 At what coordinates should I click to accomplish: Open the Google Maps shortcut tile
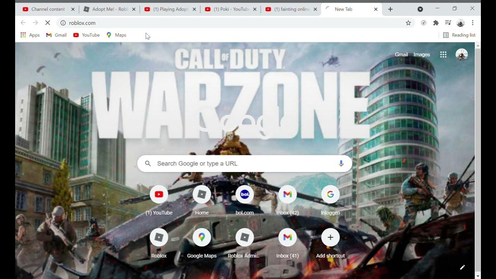202,238
